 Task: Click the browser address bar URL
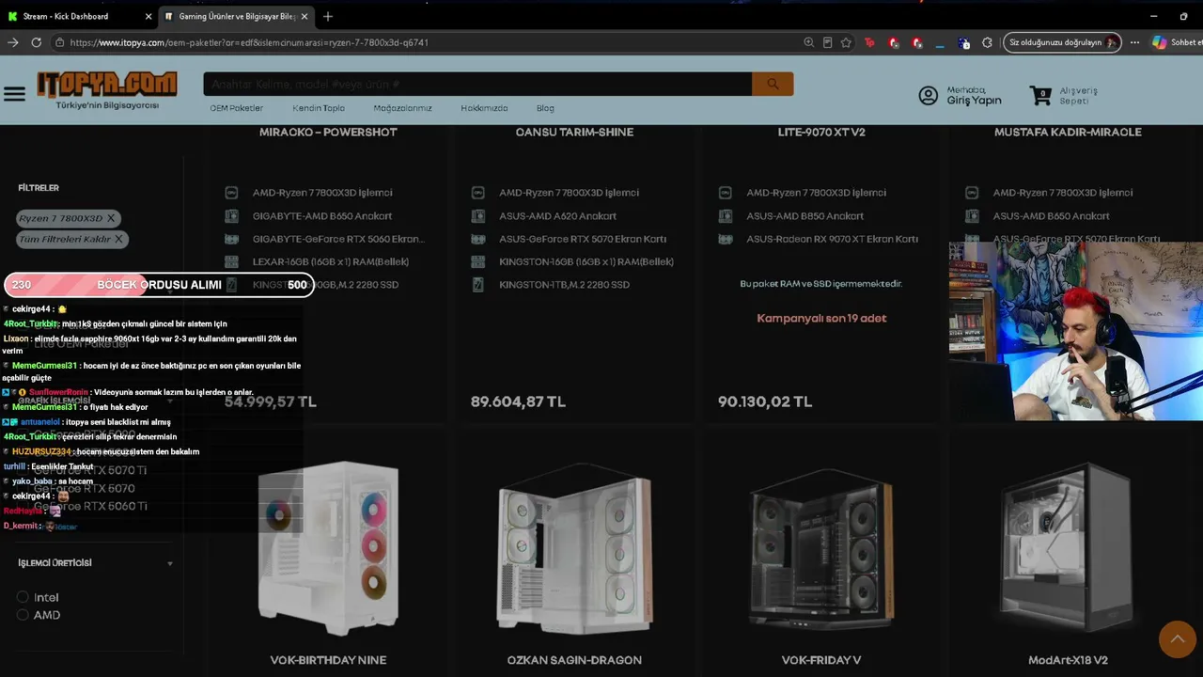pos(249,42)
